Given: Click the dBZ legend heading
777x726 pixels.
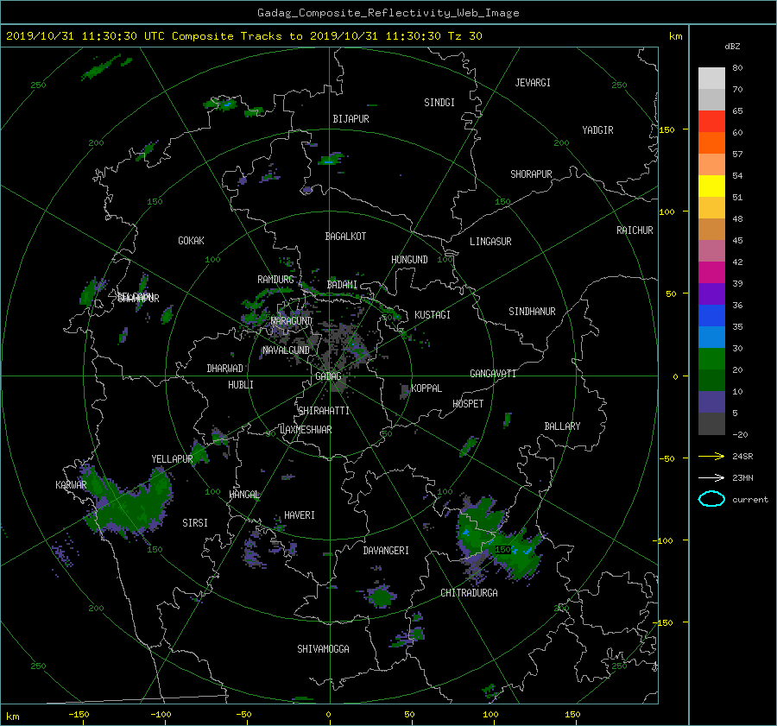Looking at the screenshot, I should (732, 47).
